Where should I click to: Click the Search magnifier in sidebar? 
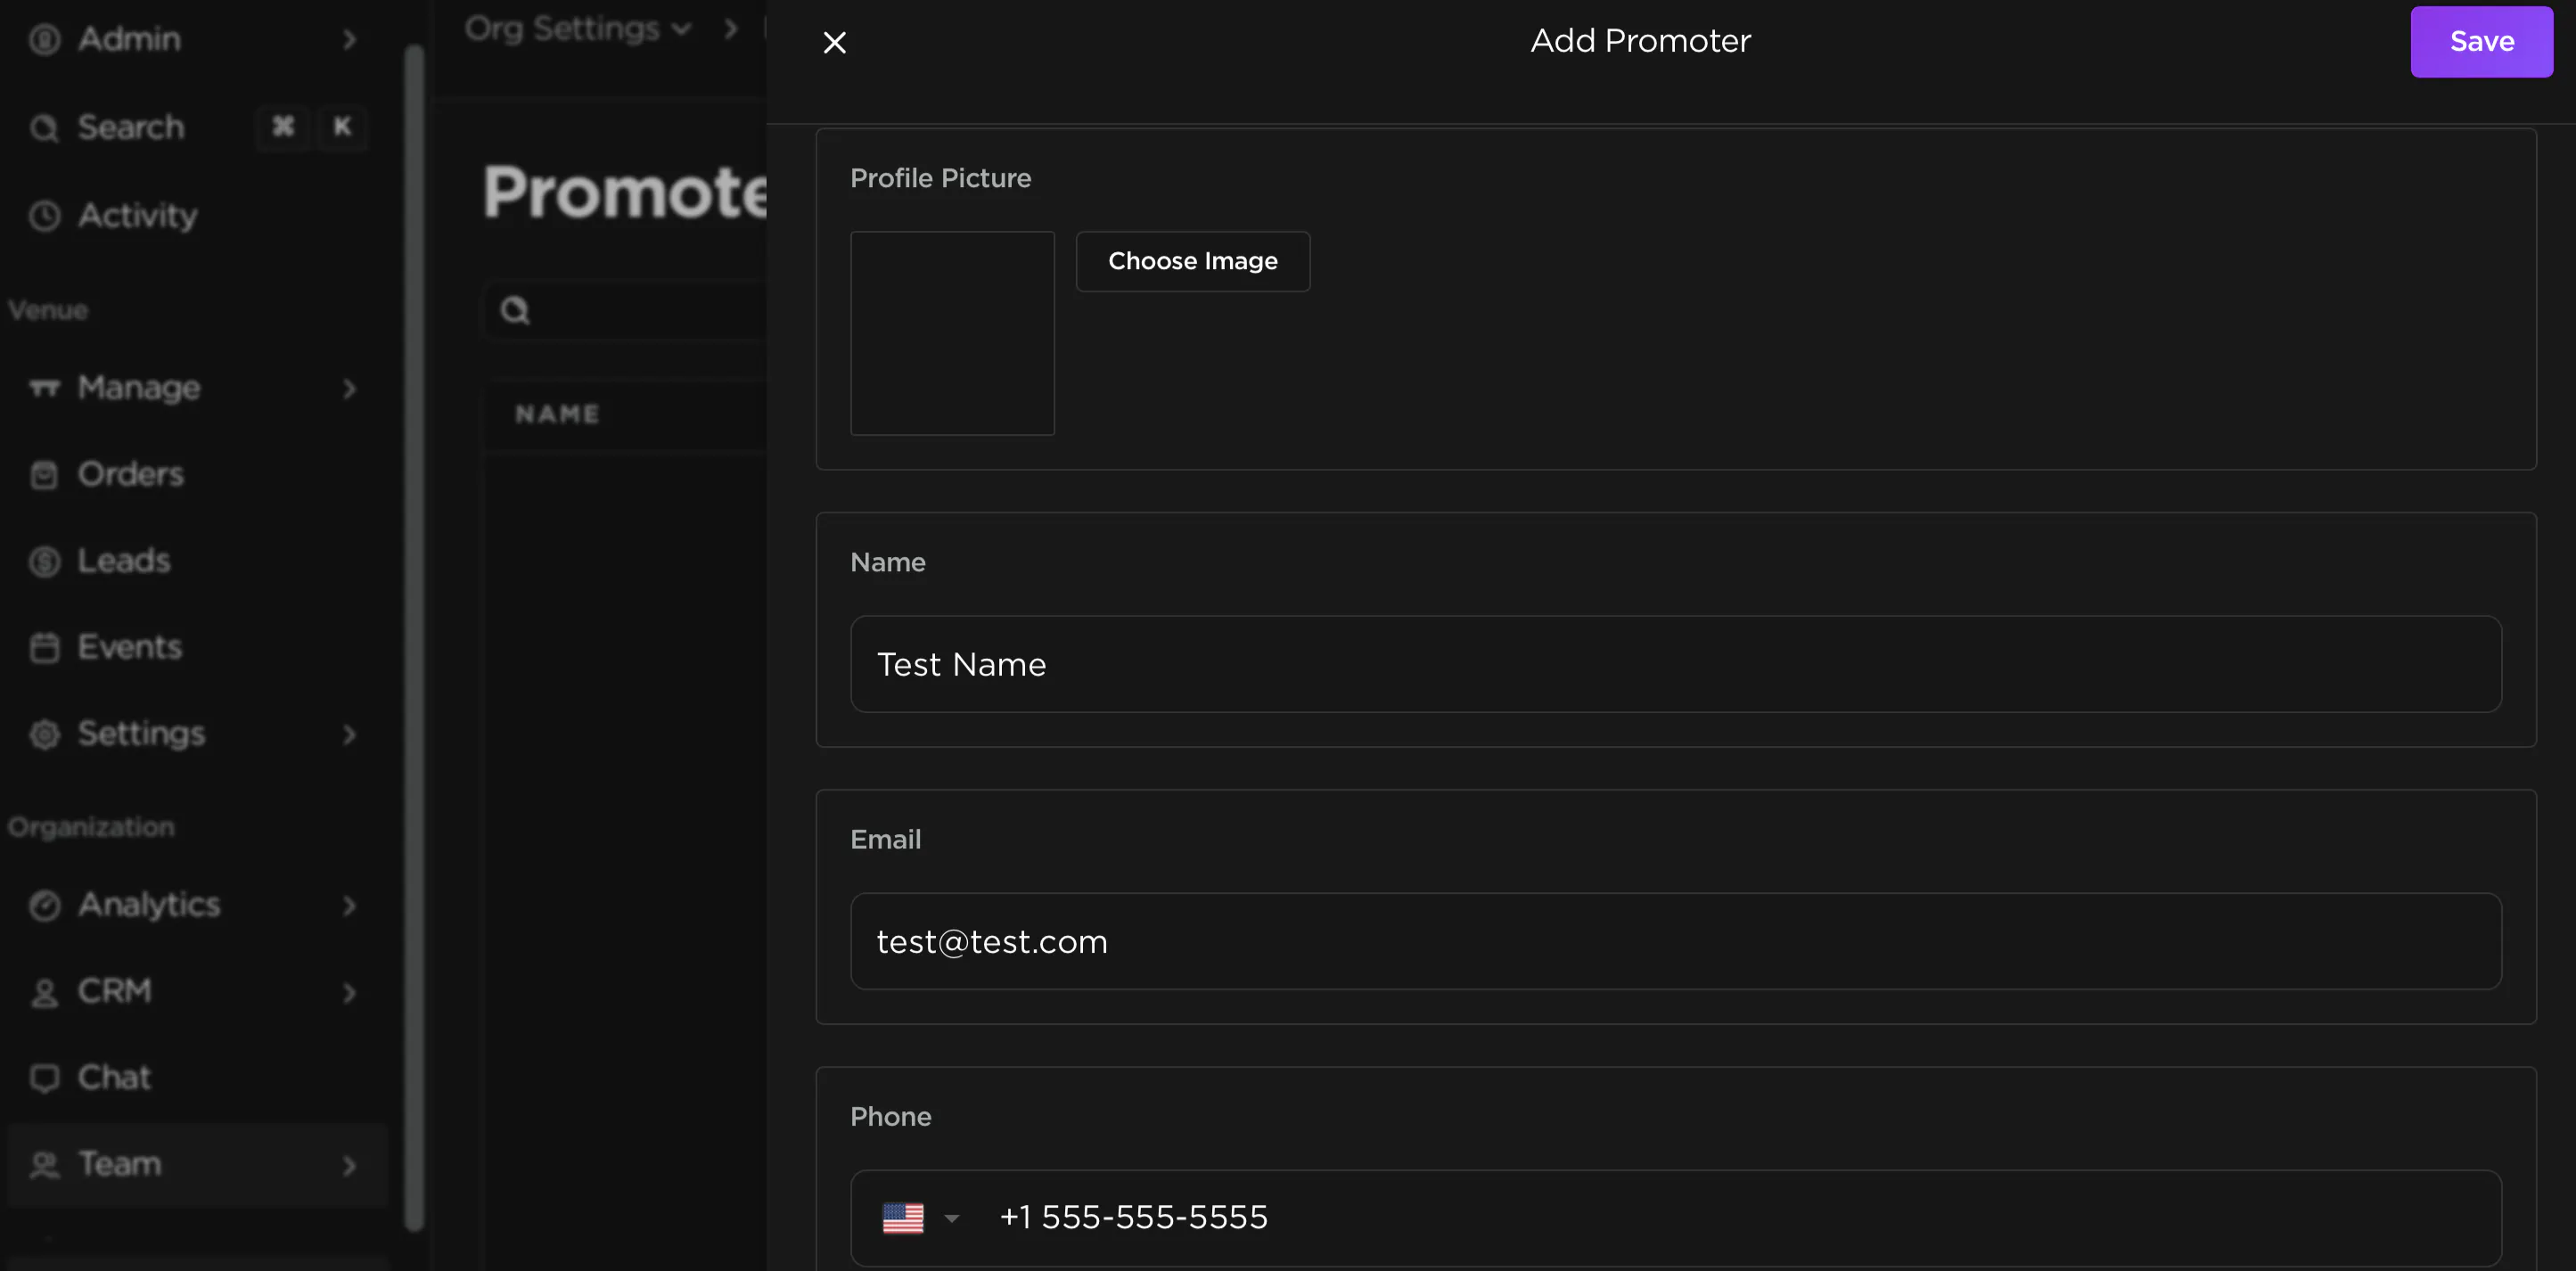click(x=44, y=128)
